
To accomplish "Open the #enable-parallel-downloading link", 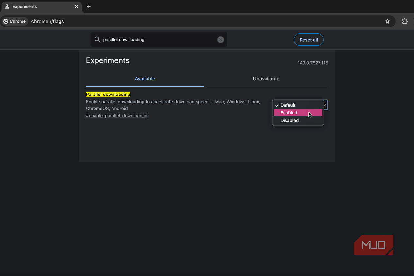I will point(117,116).
